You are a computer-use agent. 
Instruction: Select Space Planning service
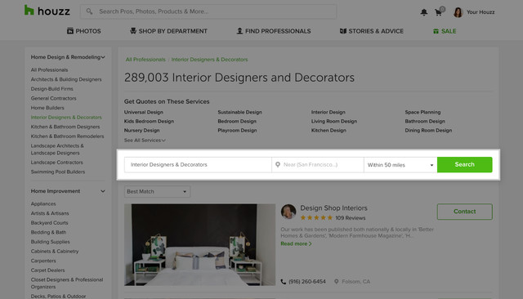pos(422,113)
